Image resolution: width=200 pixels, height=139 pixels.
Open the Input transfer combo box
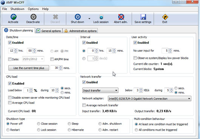coord(100,90)
